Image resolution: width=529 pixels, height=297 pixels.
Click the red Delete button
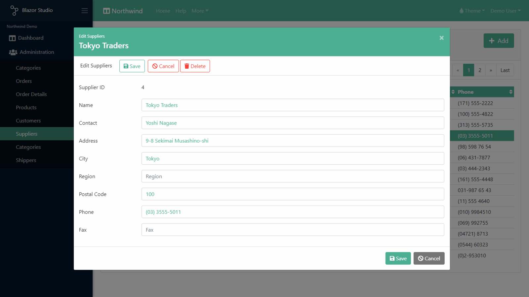(x=195, y=66)
